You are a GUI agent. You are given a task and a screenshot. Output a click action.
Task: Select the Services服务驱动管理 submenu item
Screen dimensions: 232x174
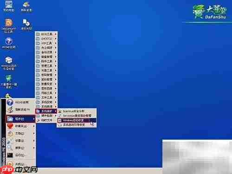[x=77, y=116]
